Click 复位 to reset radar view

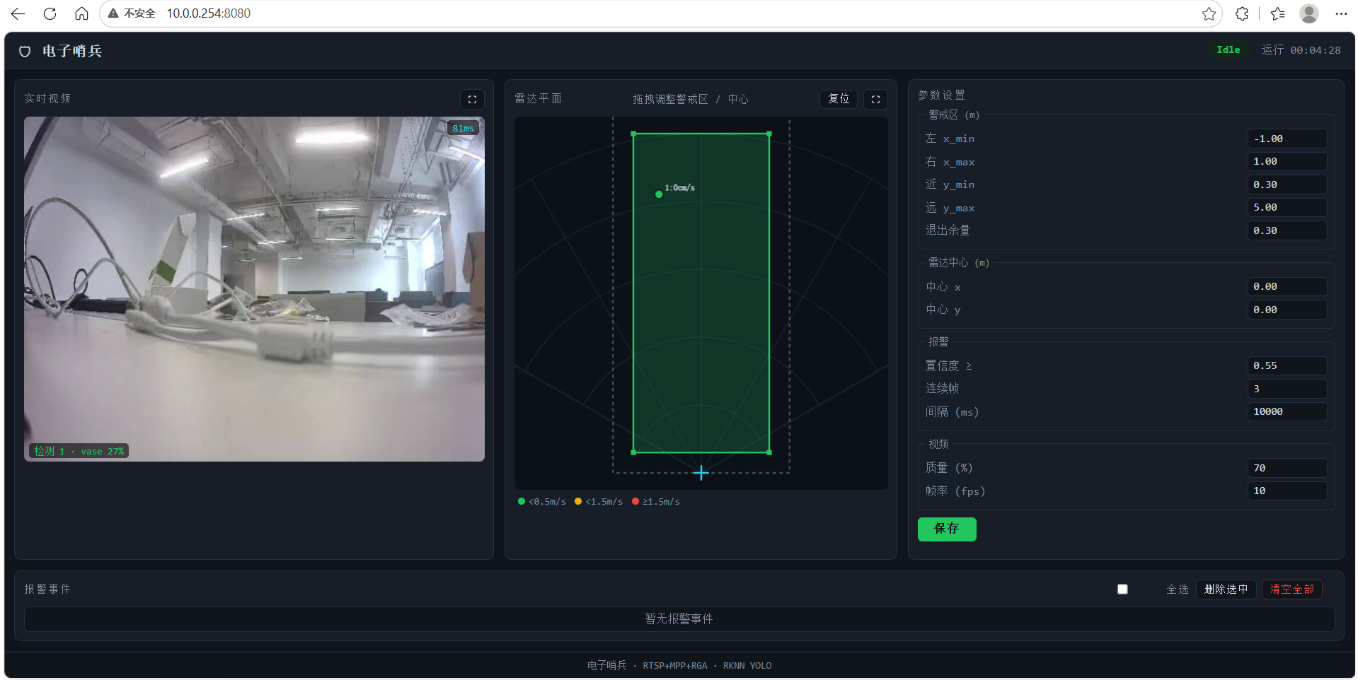click(839, 99)
